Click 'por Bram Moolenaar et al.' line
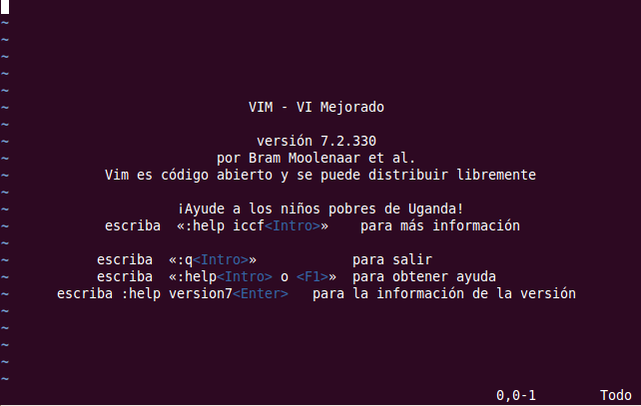Viewport: 641px width, 406px height. (316, 158)
